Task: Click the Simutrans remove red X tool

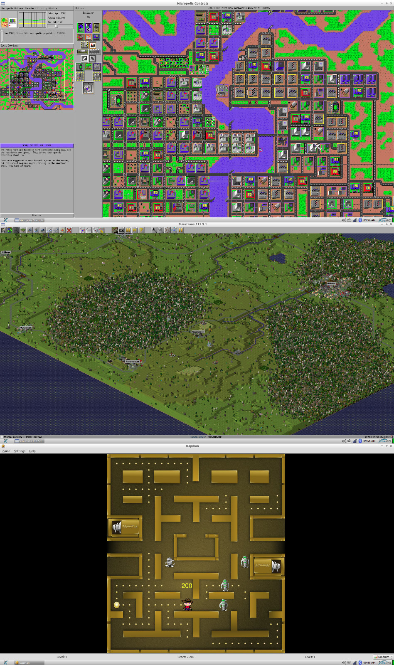Action: tap(69, 230)
